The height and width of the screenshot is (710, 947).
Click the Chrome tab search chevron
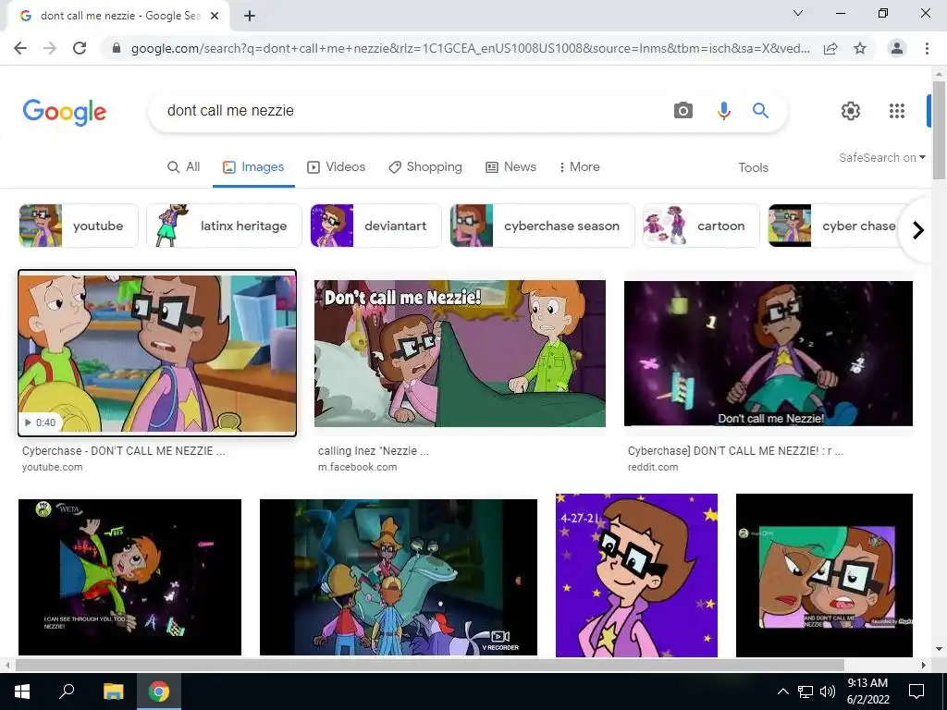(x=798, y=13)
